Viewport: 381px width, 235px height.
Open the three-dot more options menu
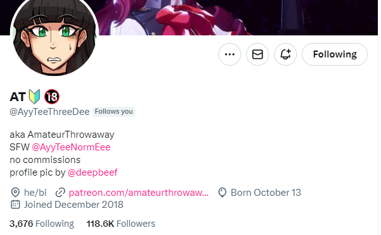click(x=230, y=54)
